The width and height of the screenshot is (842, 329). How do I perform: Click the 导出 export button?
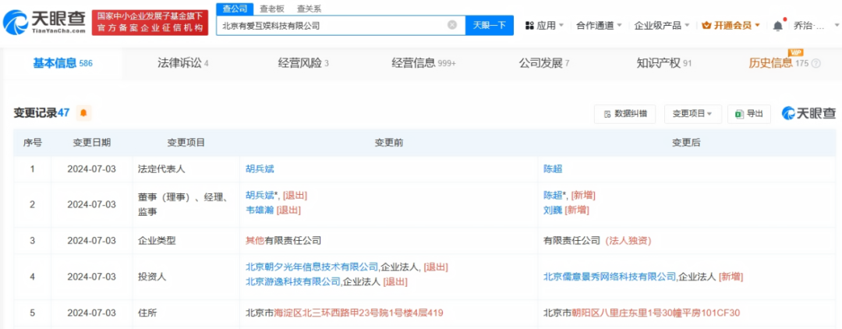[x=749, y=114]
